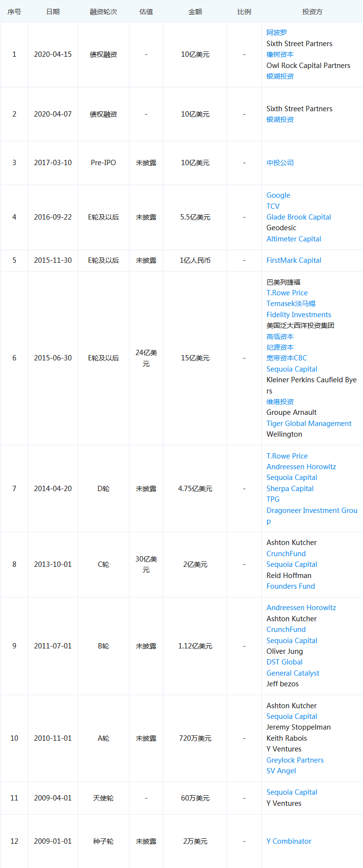Open the 阿波罗 investor link
The height and width of the screenshot is (868, 363).
[x=276, y=33]
